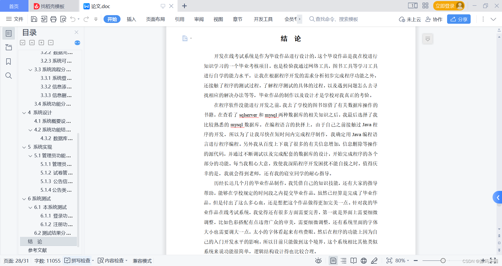Open the bookmarks panel in the sidebar
Viewport: 502px width, 266px height.
(9, 62)
